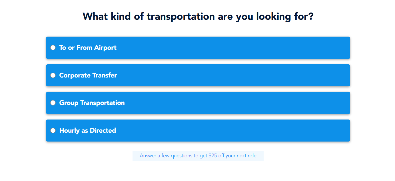Choose the corporate transfer blue card
The width and height of the screenshot is (395, 181).
(x=228, y=75)
